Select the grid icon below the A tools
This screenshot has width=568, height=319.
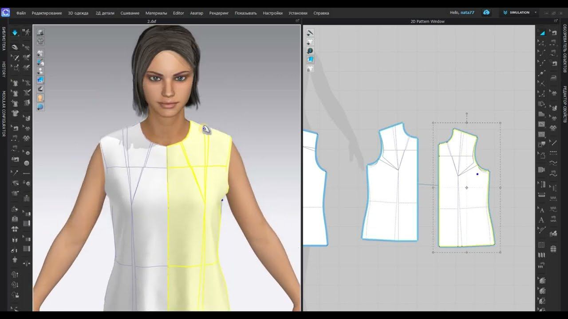541,245
